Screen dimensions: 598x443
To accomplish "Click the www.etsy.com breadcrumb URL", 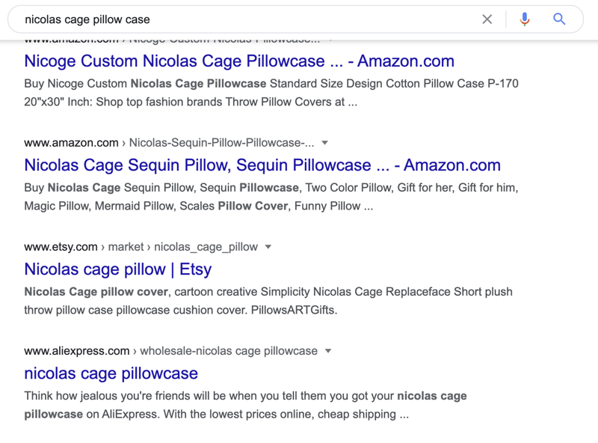I will [58, 246].
